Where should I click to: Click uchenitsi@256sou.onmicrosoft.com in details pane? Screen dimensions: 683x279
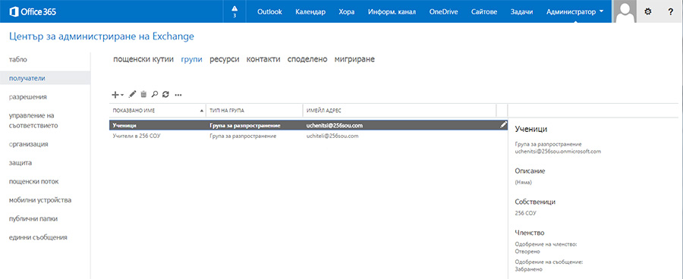(558, 152)
